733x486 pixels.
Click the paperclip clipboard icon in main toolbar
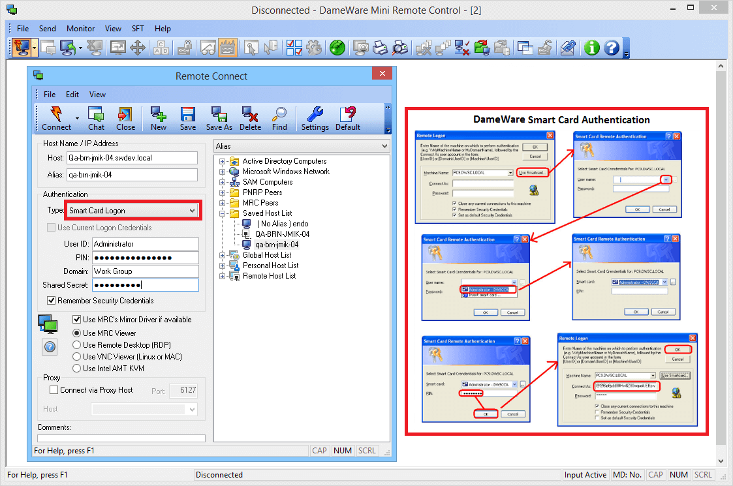(568, 48)
